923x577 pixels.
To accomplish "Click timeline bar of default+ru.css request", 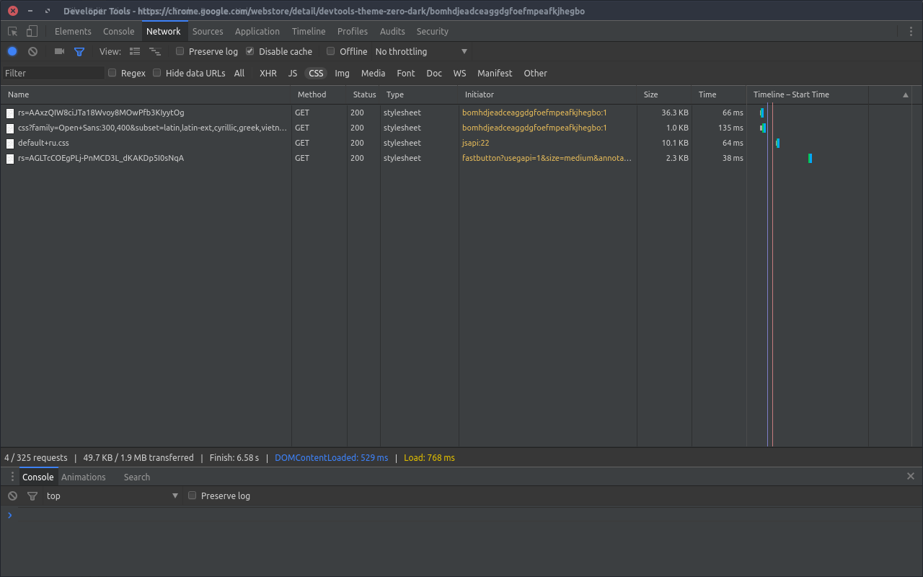I will coord(777,143).
